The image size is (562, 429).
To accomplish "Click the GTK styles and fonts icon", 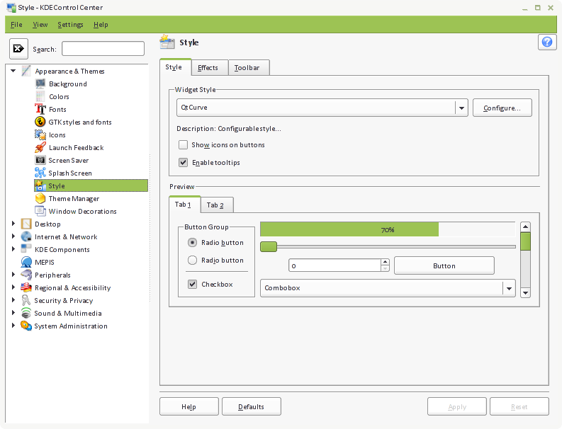I will point(40,122).
